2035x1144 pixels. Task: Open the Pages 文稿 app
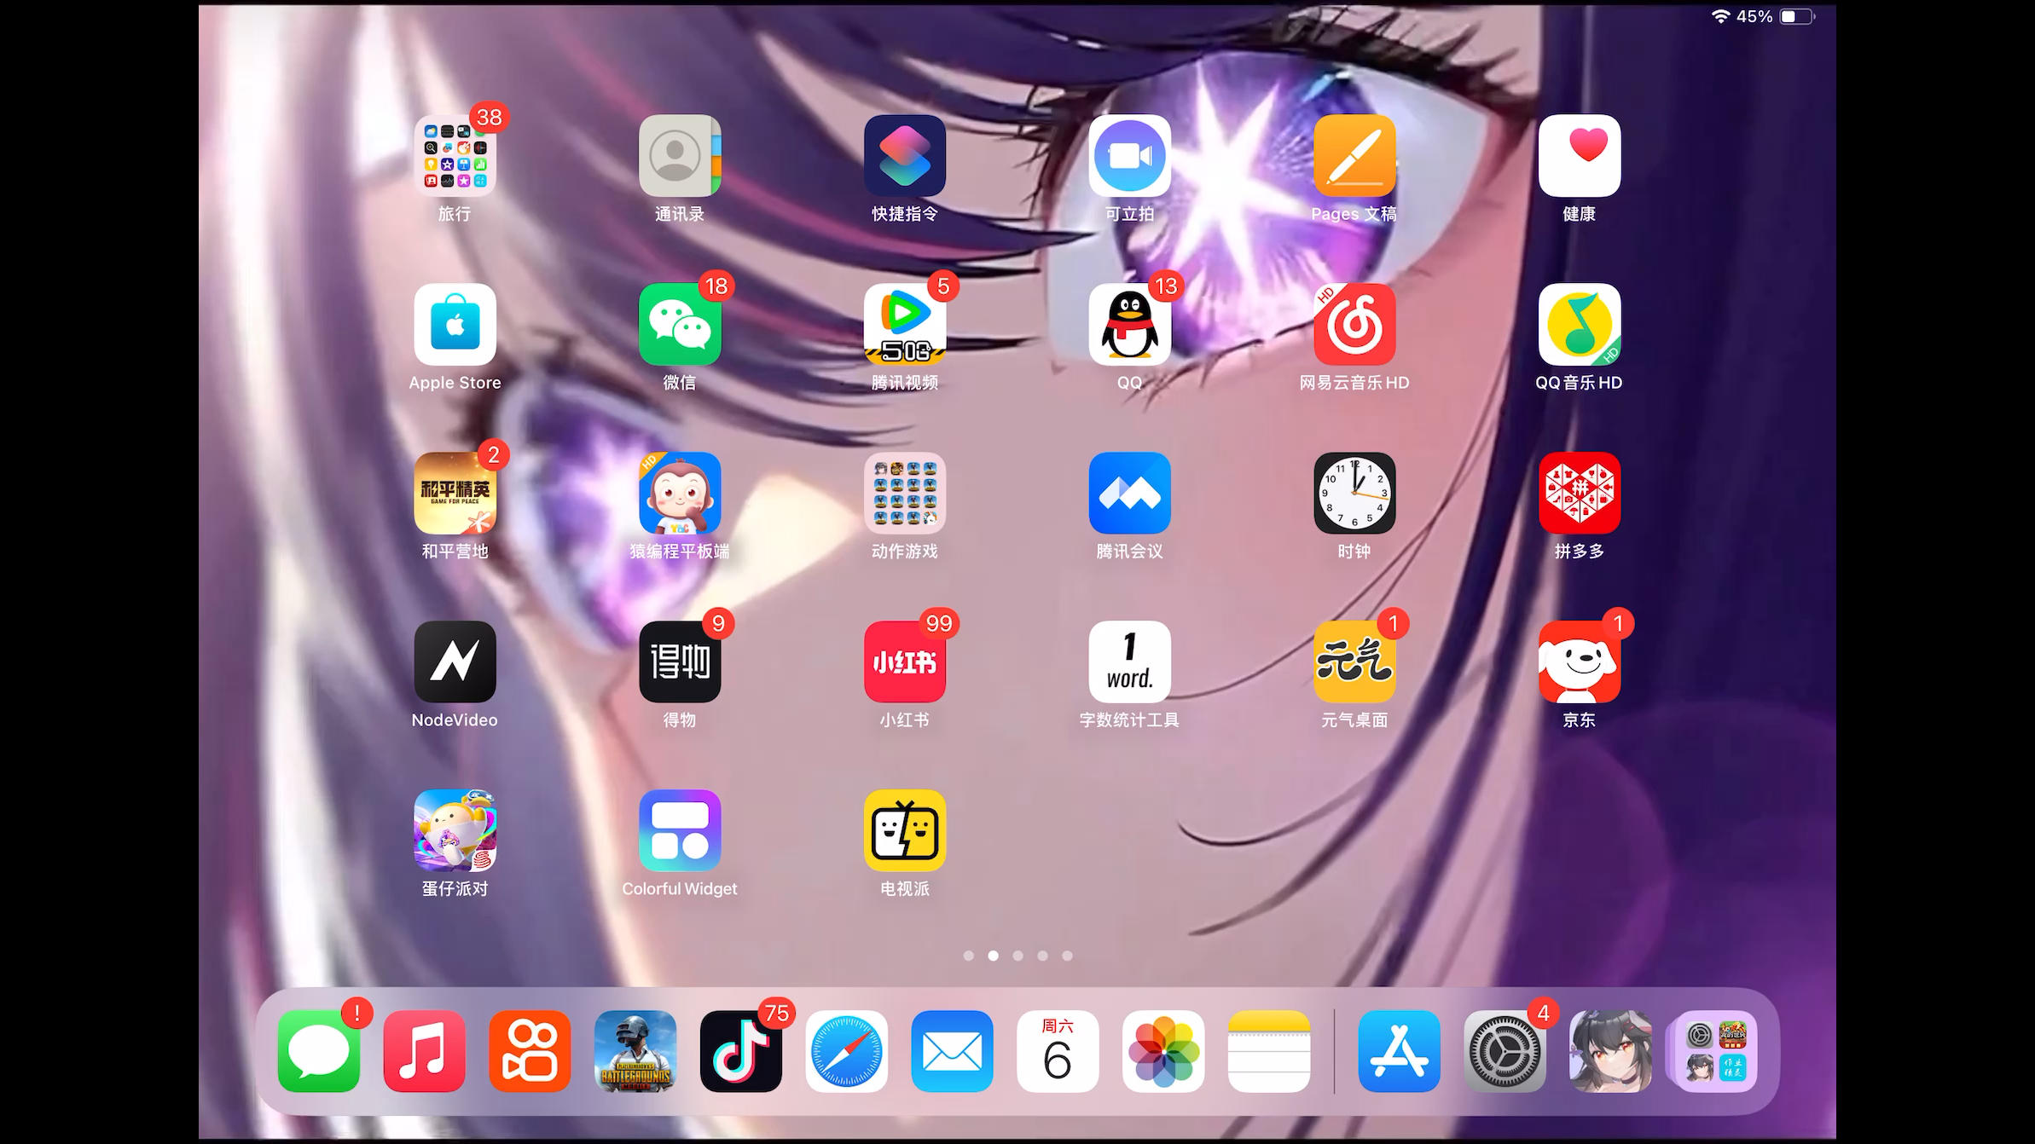point(1354,156)
